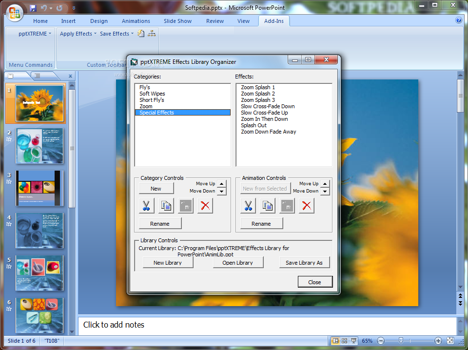Click the Save Library As button
Image resolution: width=468 pixels, height=350 pixels.
pos(304,263)
